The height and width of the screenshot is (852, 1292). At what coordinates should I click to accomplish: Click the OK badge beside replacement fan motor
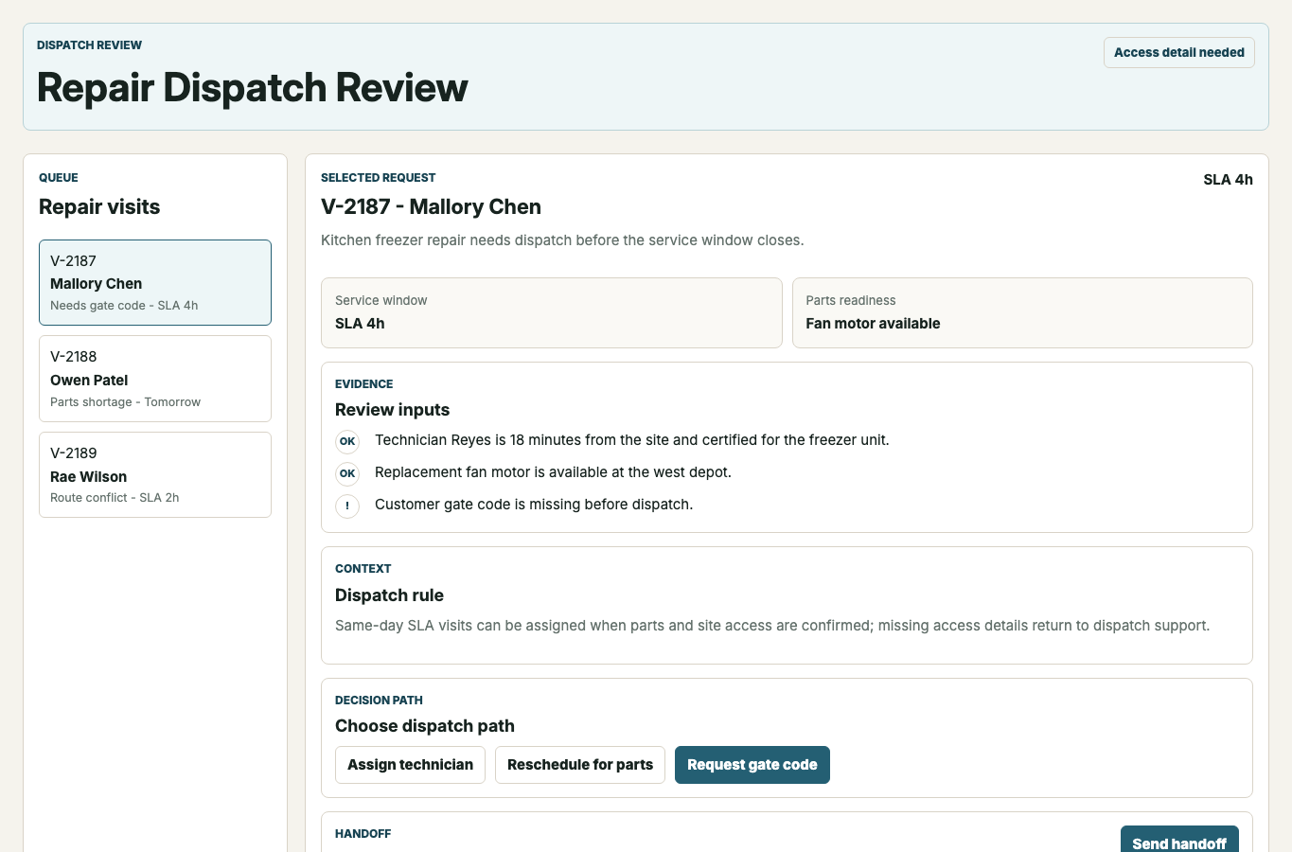pos(347,473)
